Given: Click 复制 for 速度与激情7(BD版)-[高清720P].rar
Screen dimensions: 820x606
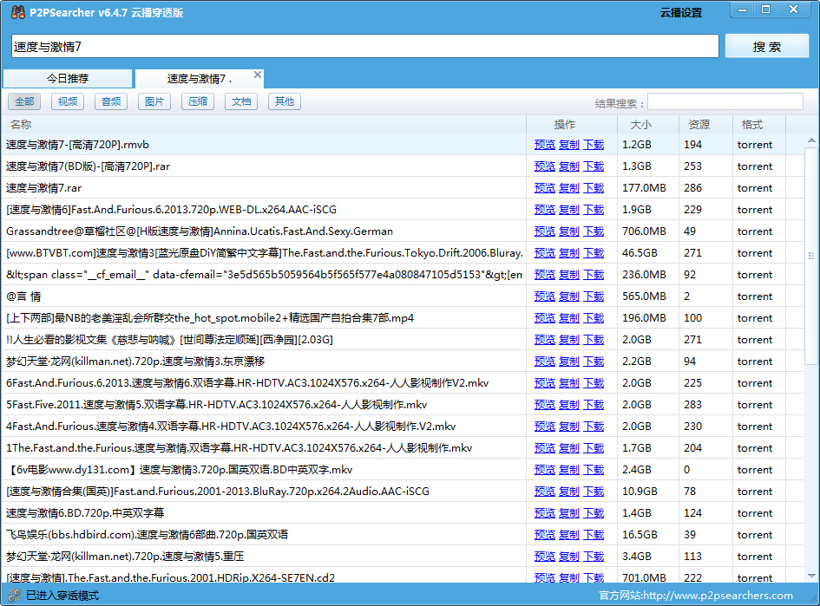Looking at the screenshot, I should pos(569,166).
